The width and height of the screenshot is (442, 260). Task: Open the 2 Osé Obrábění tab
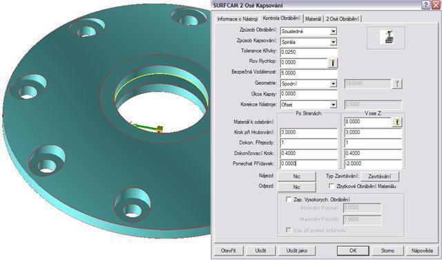click(x=343, y=19)
